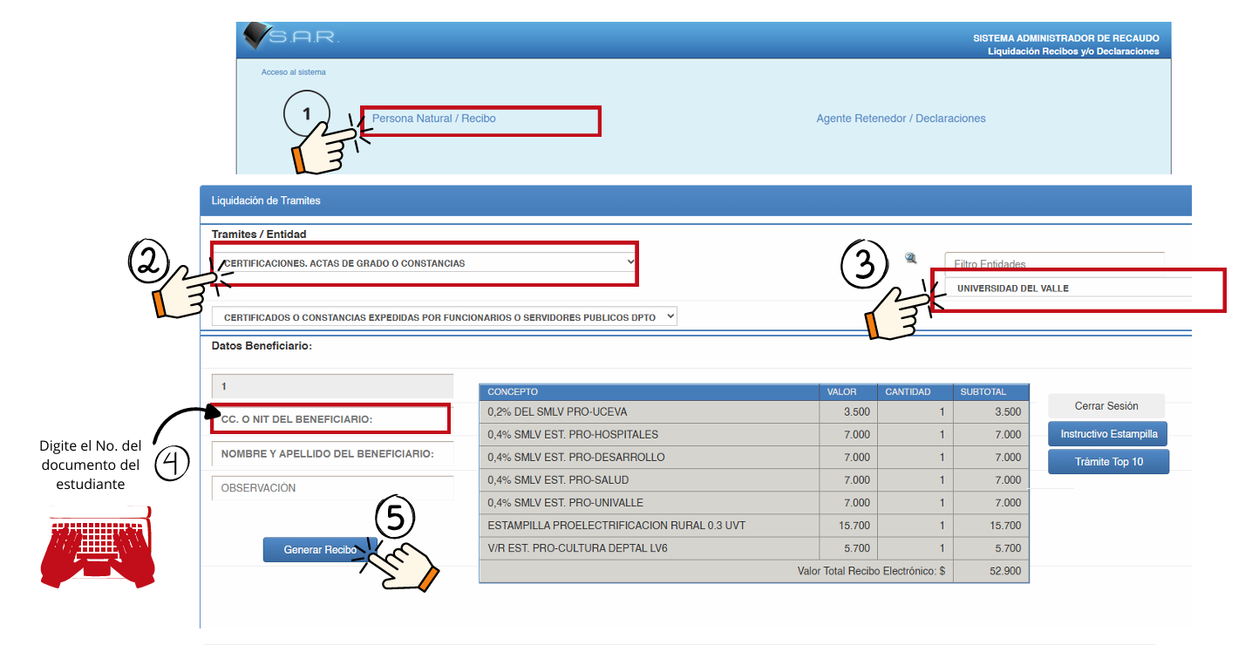The height and width of the screenshot is (645, 1252).
Task: Focus the CC. o NIT del Beneficiario field
Action: pyautogui.click(x=331, y=419)
